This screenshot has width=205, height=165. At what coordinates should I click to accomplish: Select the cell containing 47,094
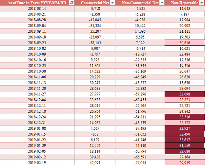tap(95, 163)
